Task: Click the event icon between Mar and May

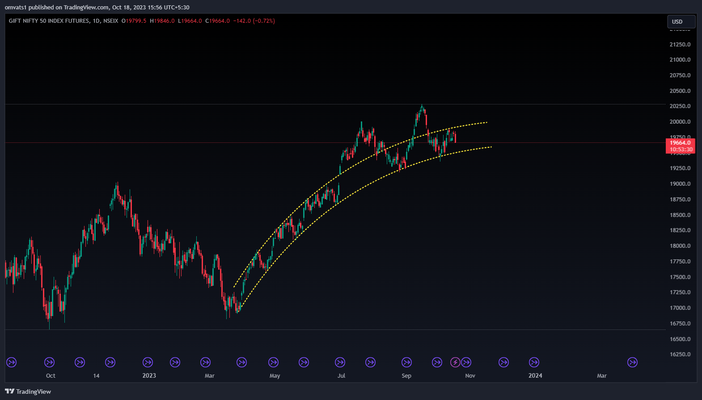Action: click(241, 362)
